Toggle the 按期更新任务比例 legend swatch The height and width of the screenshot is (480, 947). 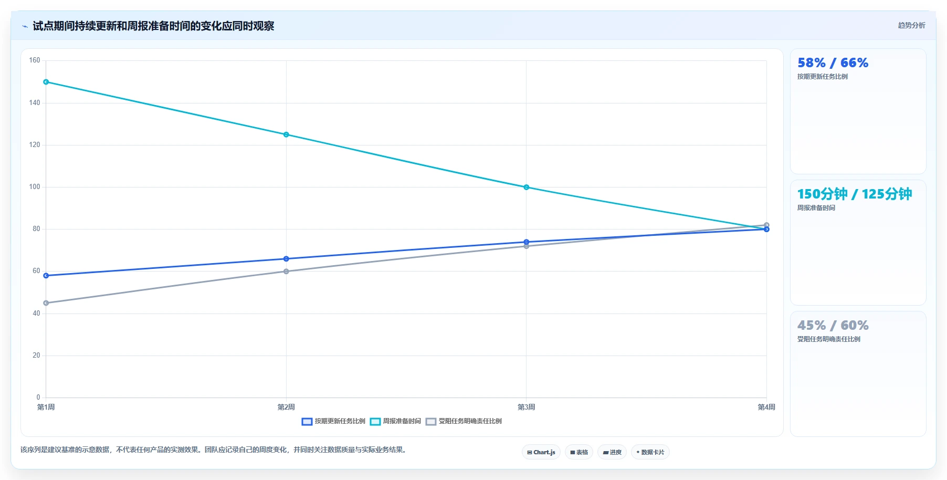click(307, 422)
